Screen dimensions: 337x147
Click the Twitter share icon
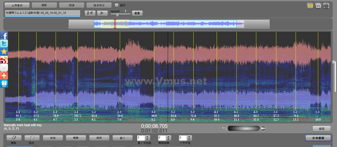pos(4,43)
